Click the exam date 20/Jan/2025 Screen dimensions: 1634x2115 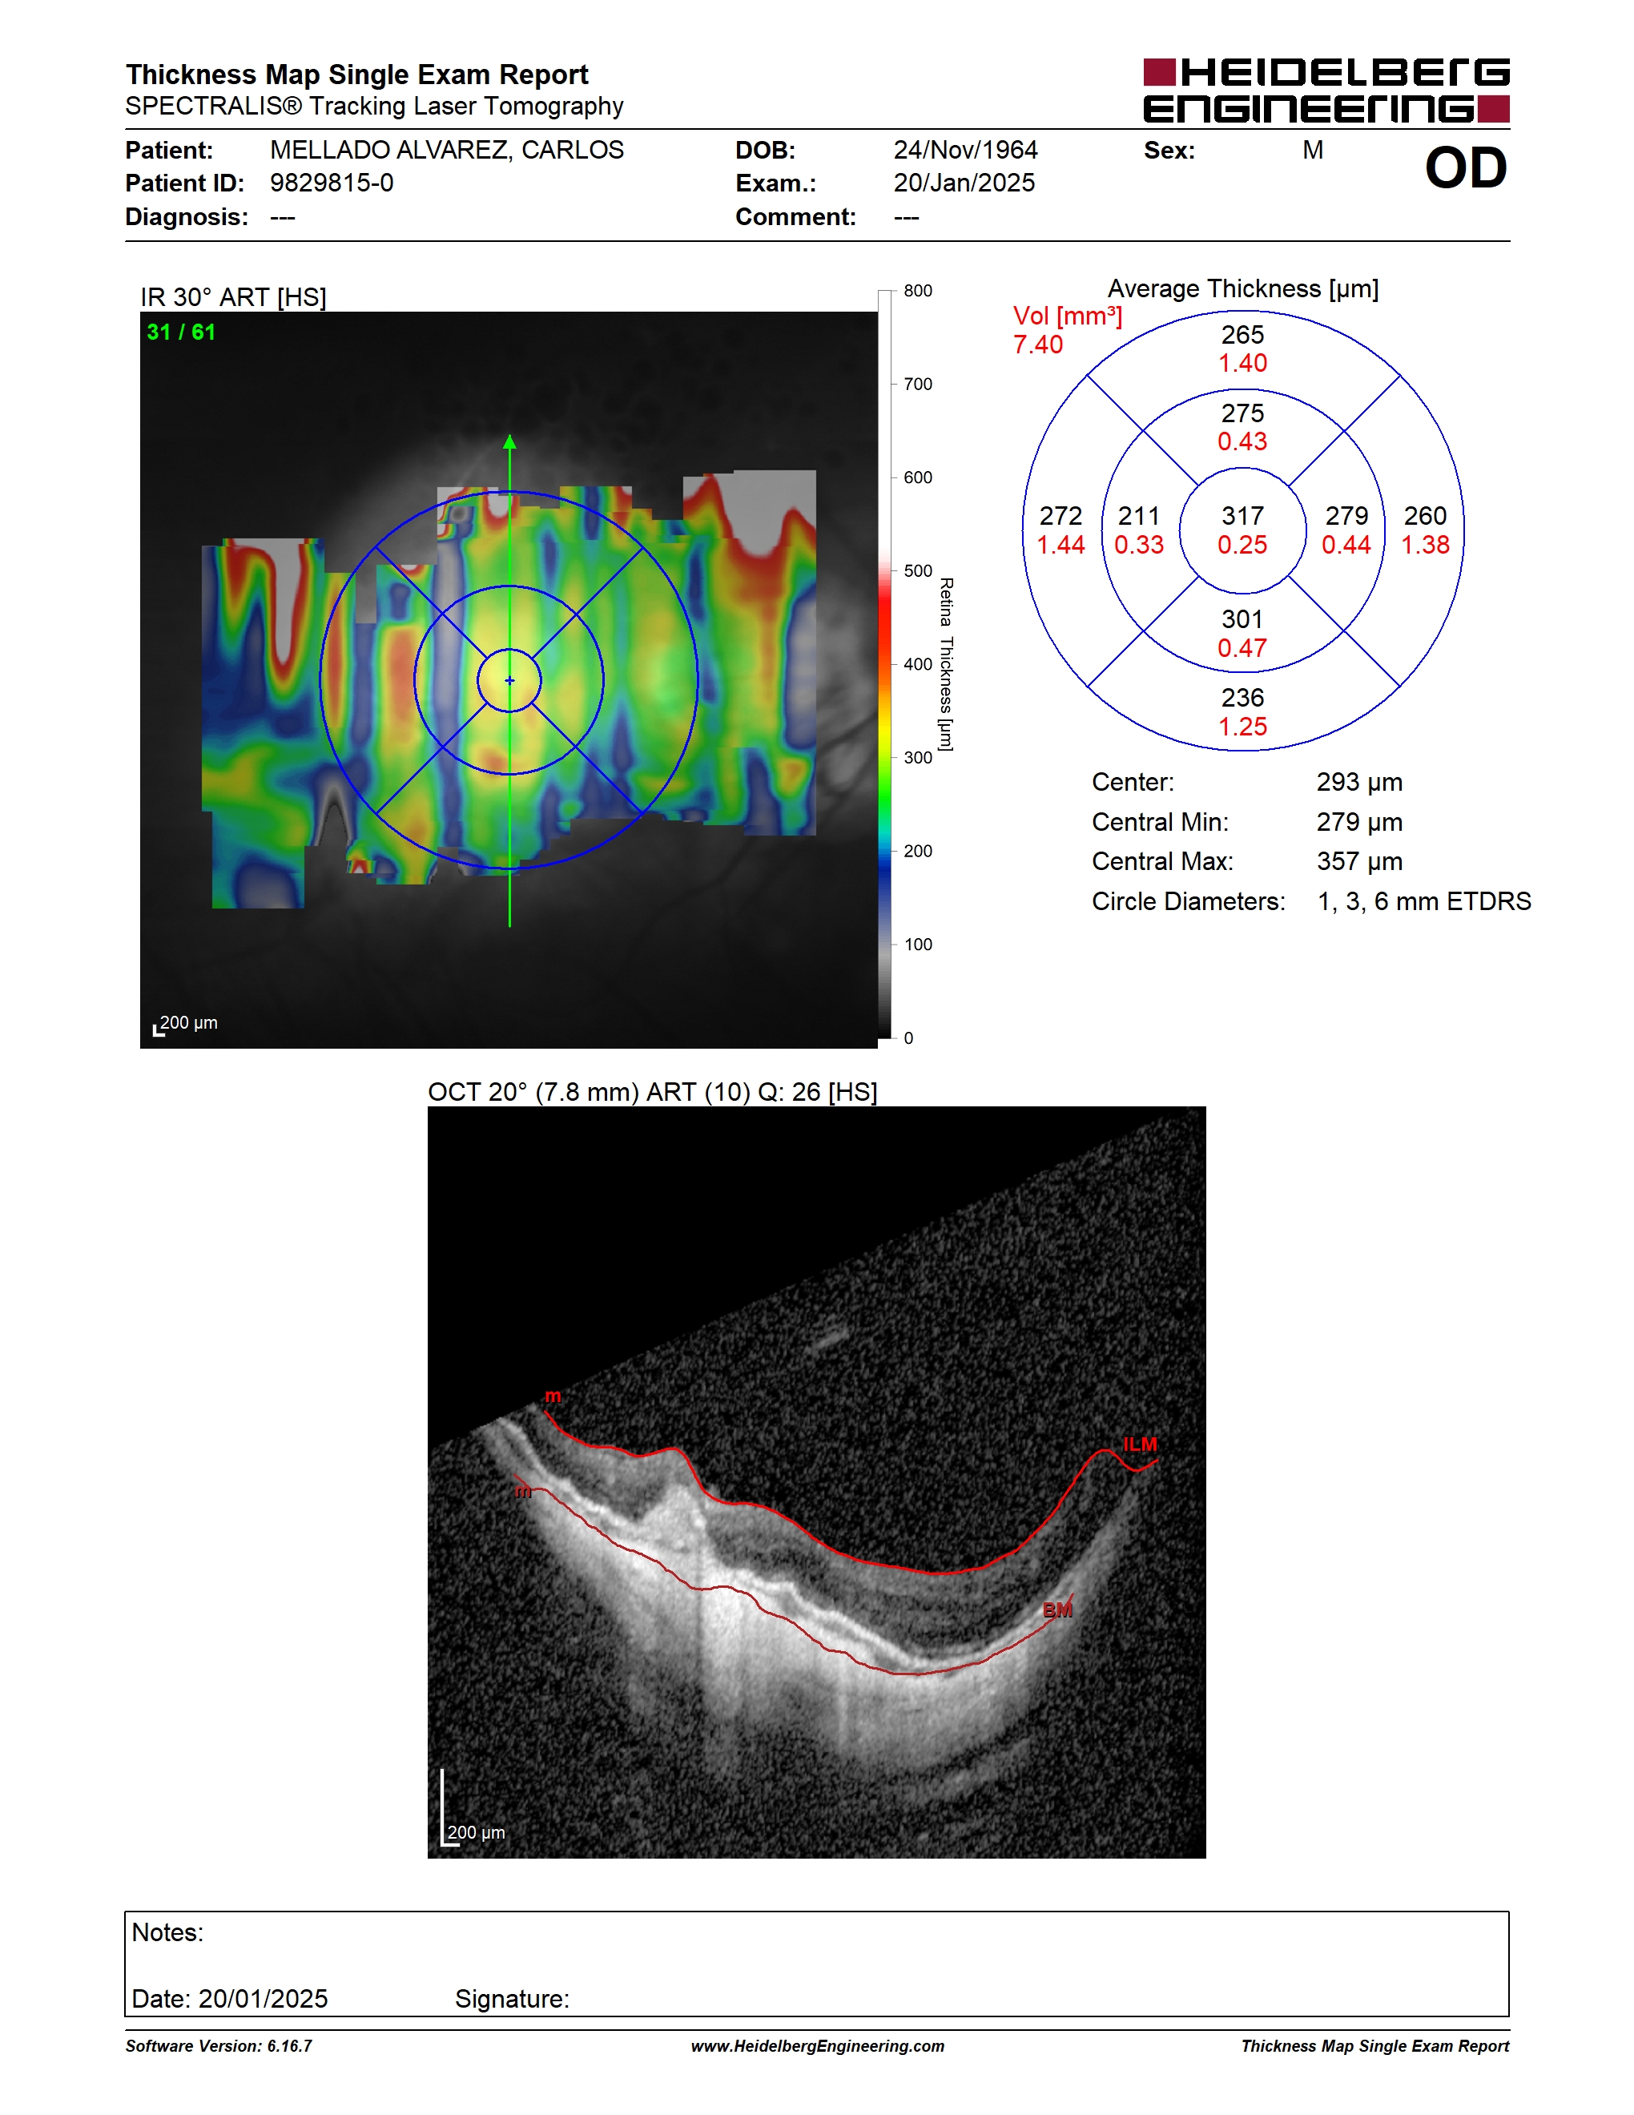[x=964, y=183]
